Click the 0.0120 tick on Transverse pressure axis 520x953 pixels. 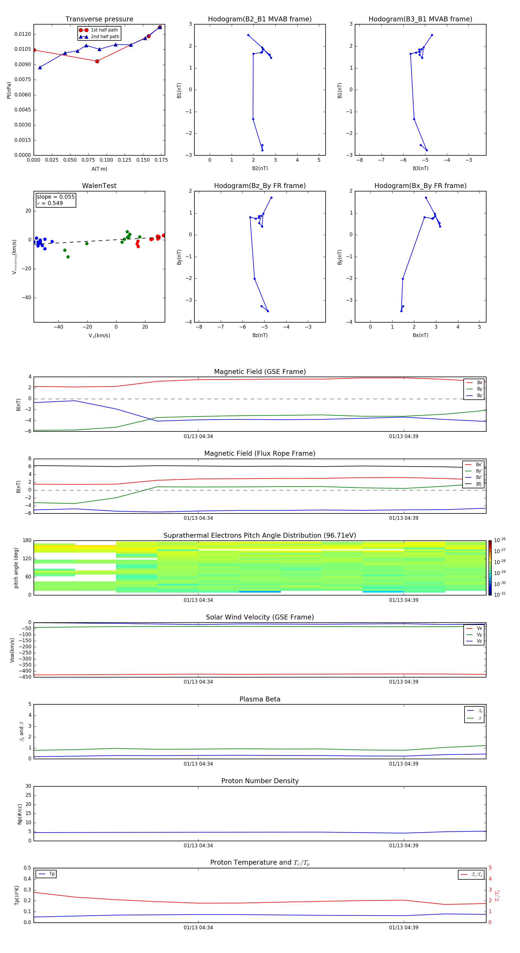pos(23,34)
